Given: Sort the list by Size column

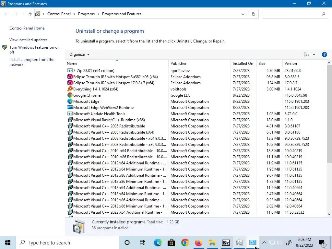Looking at the screenshot, I should click(x=269, y=63).
